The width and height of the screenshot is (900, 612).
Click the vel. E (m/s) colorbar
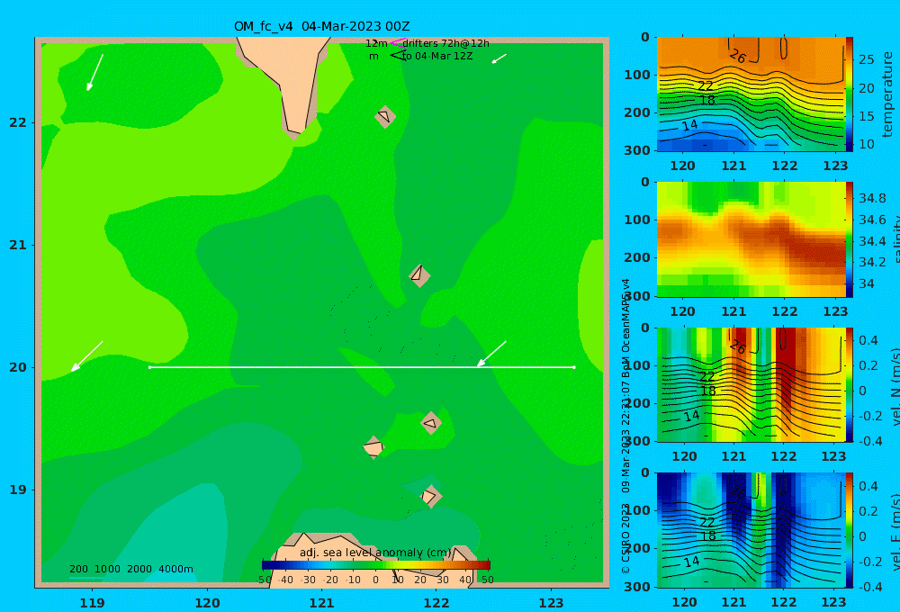tap(849, 530)
